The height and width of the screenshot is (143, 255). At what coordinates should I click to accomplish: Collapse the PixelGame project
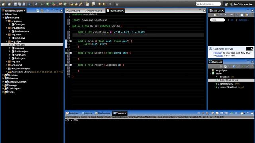tap(3, 17)
